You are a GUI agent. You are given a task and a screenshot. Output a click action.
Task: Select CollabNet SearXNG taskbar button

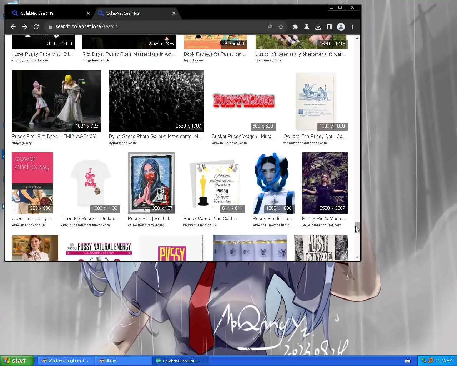180,361
